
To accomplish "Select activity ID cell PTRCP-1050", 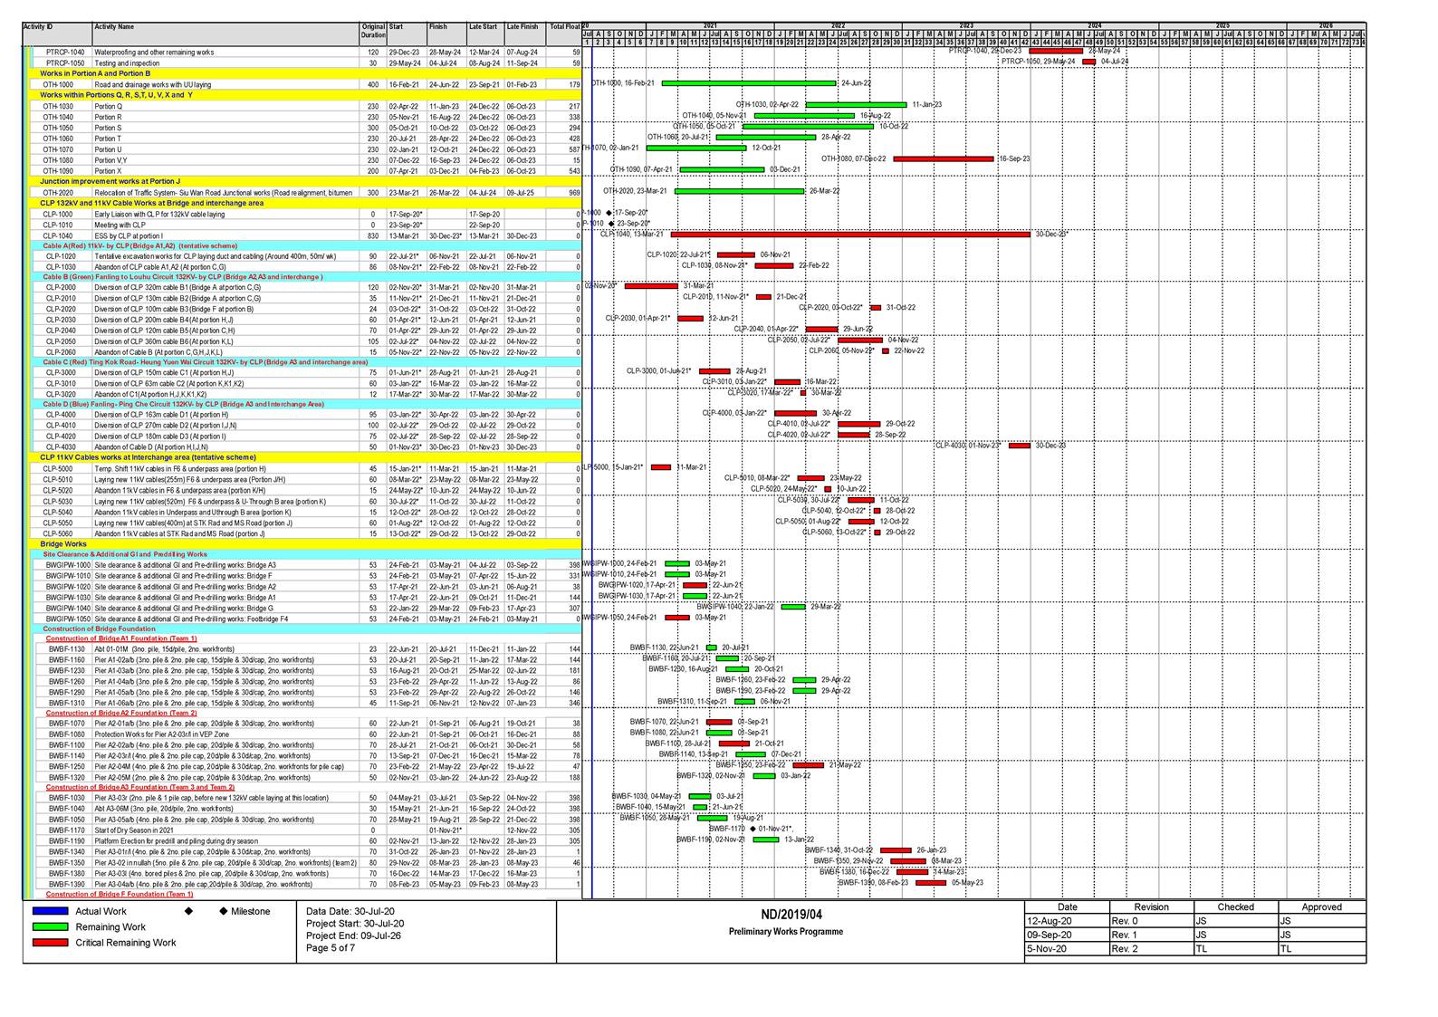I will point(65,63).
